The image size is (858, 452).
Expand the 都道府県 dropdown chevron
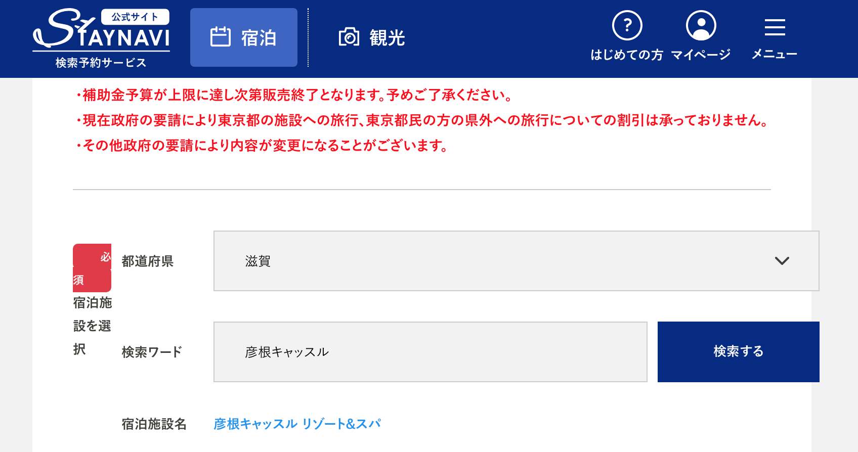coord(782,261)
